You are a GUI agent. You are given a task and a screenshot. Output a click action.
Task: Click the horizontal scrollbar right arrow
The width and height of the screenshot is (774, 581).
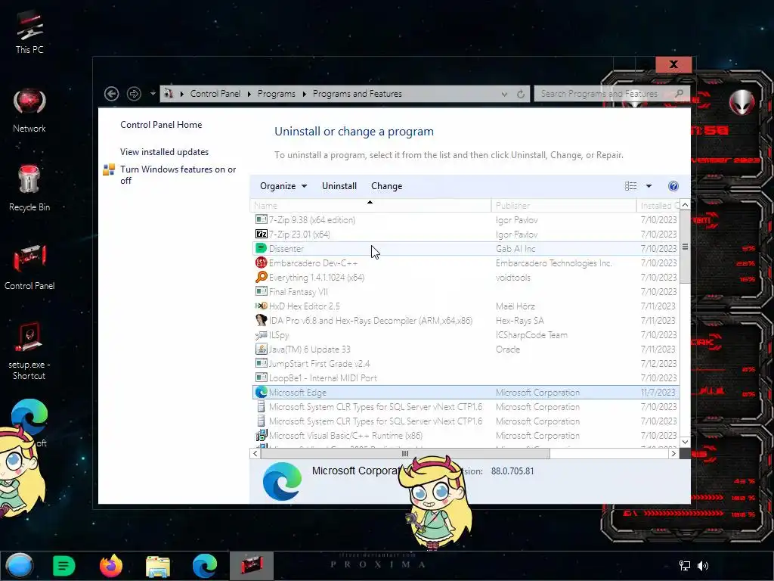(x=673, y=454)
